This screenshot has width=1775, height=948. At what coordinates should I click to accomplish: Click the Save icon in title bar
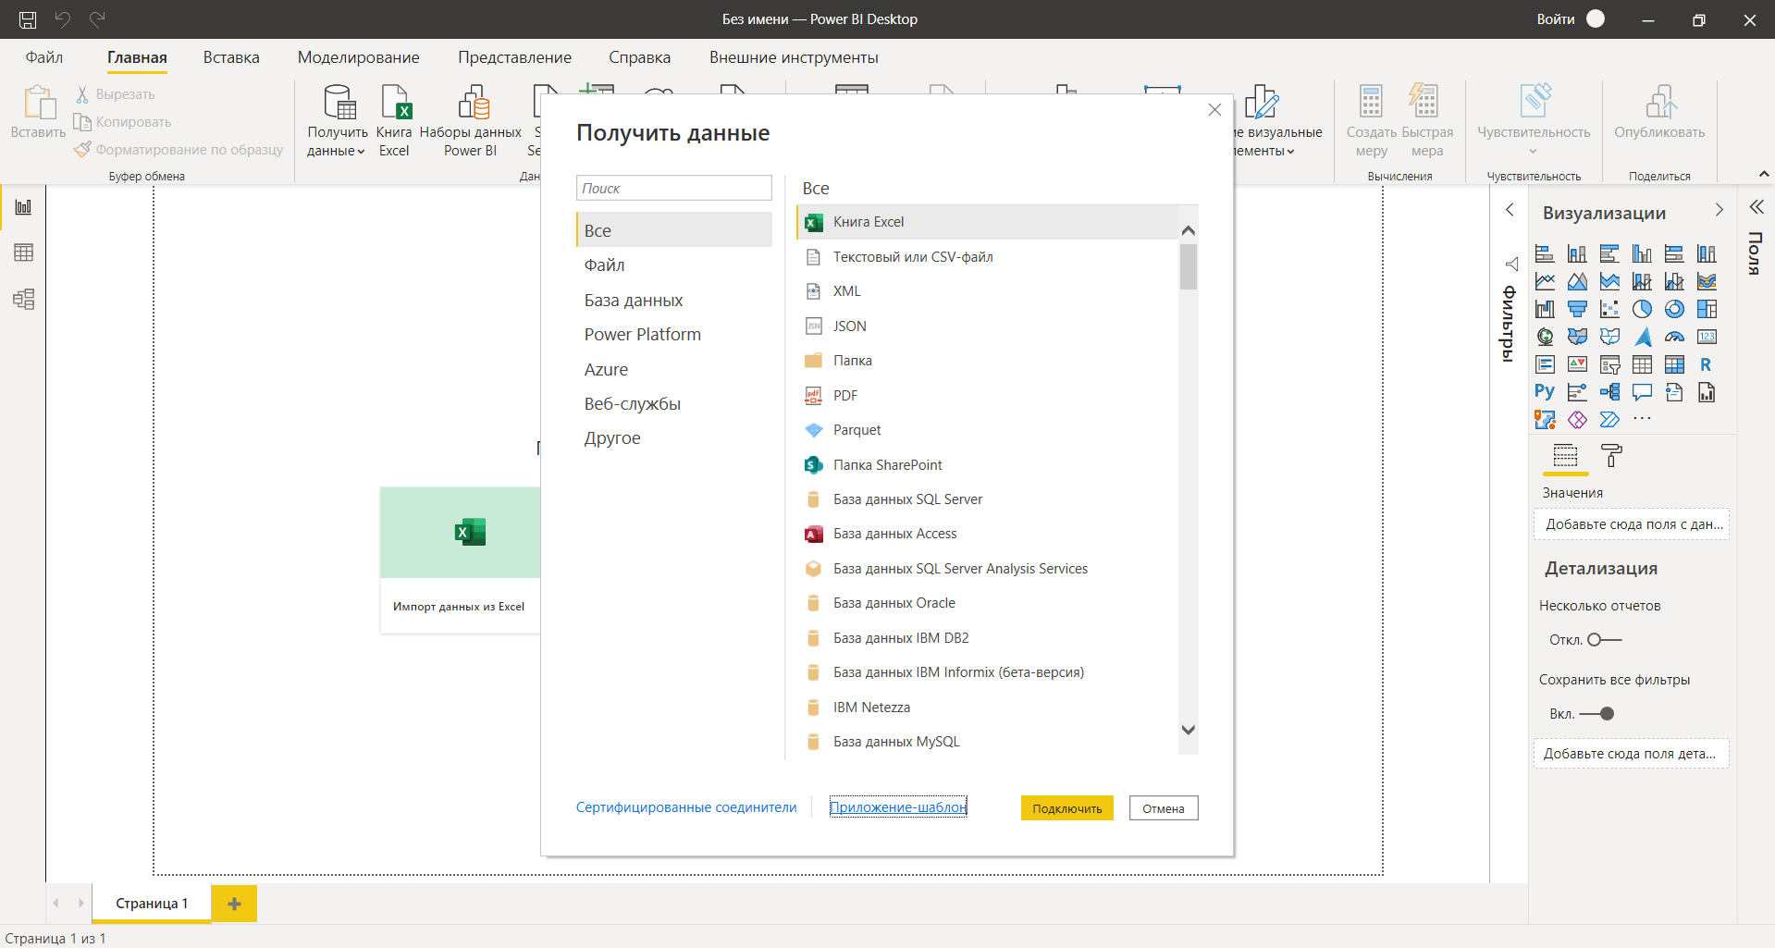28,19
